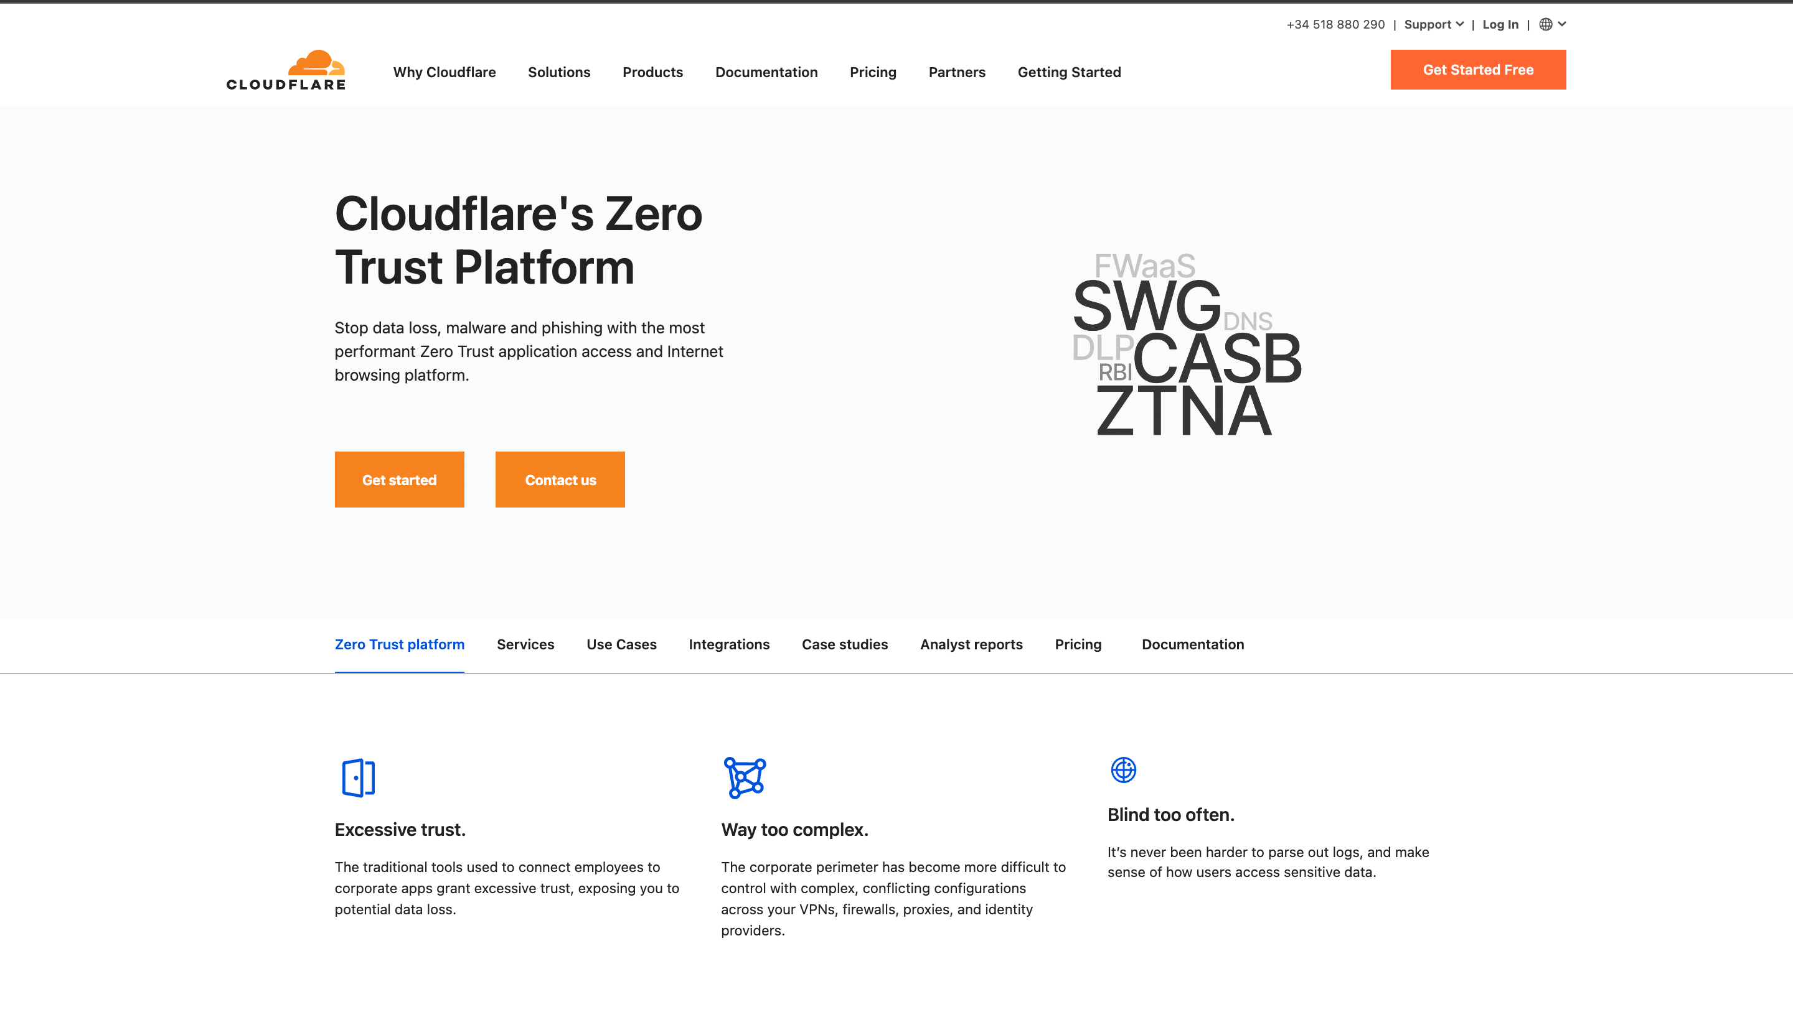Open the Solutions menu
Image resolution: width=1793 pixels, height=1025 pixels.
tap(558, 72)
